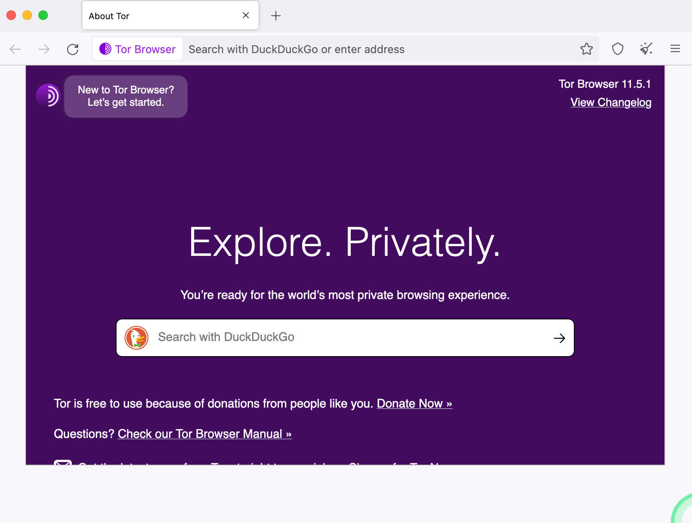Viewport: 692px width, 523px height.
Task: Click the macOS red close window button
Action: coord(11,15)
